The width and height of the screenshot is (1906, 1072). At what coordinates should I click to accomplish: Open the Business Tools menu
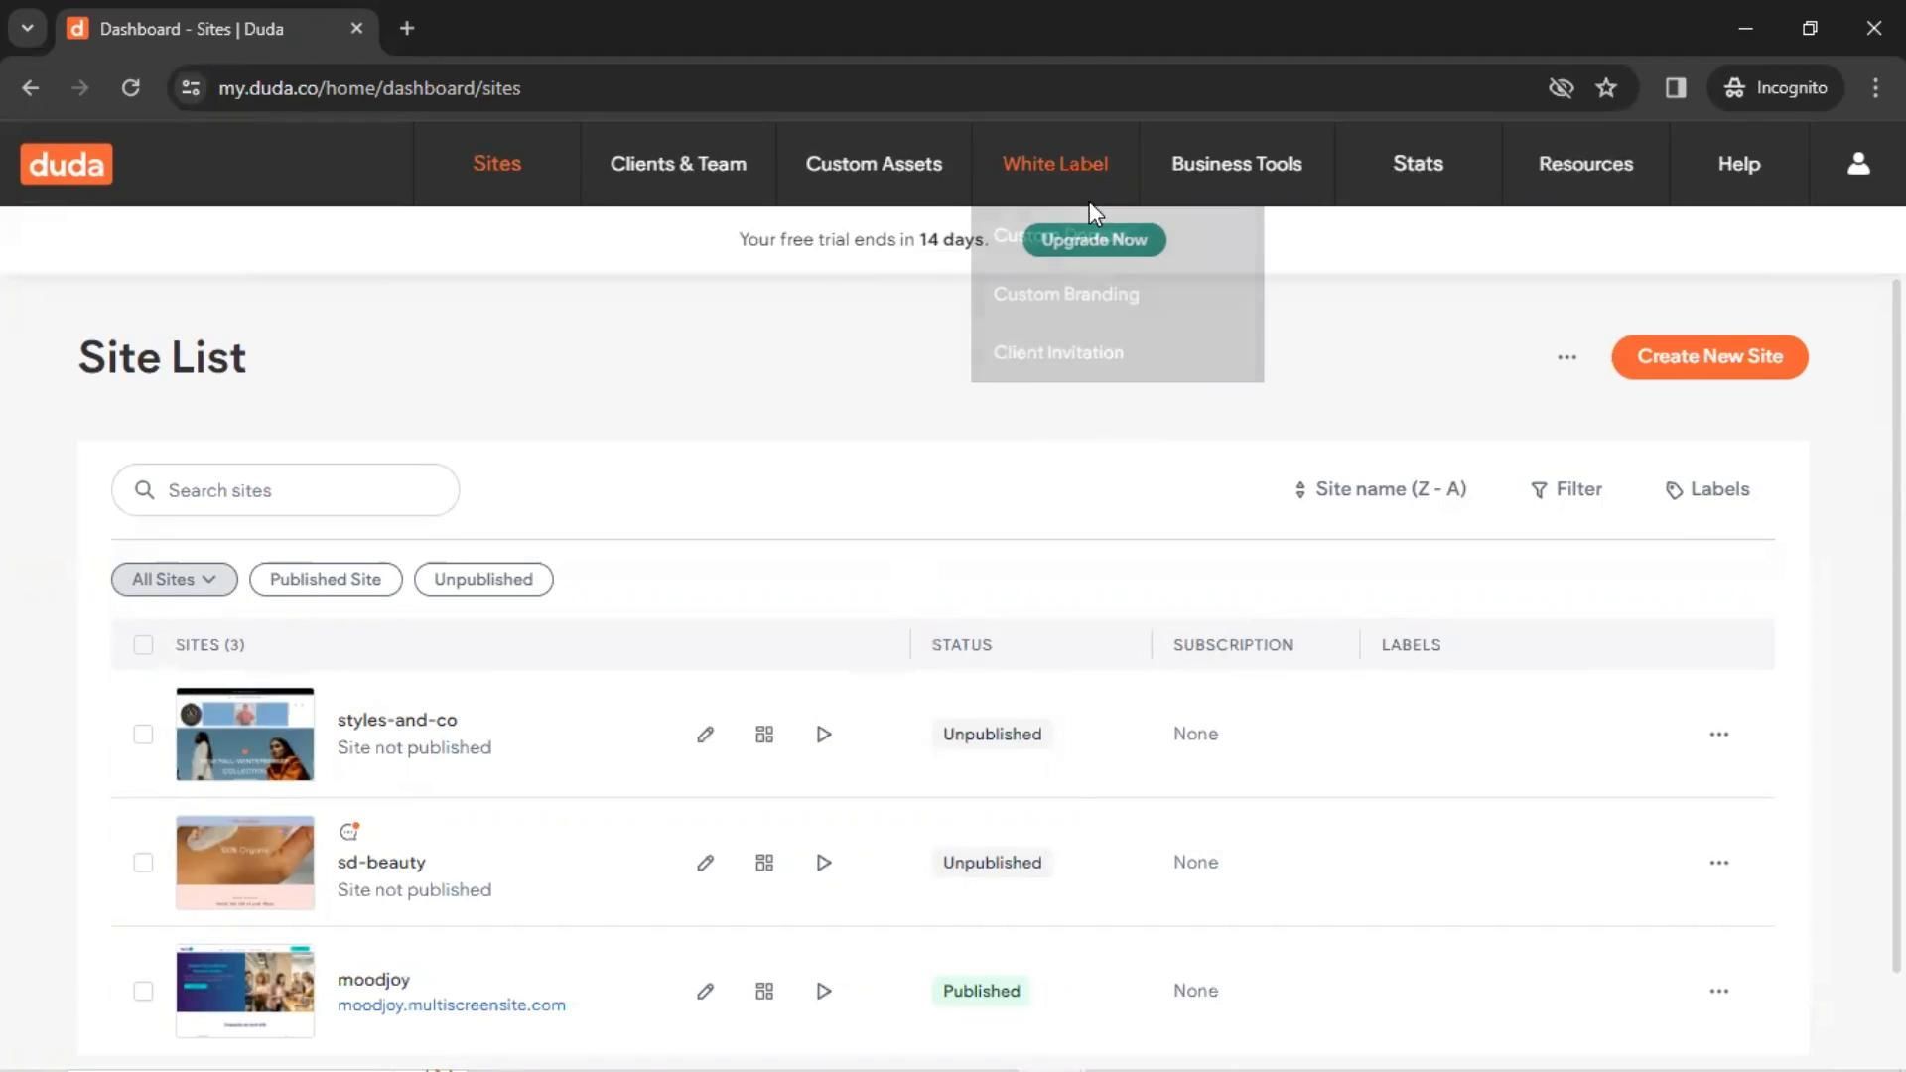[1236, 164]
